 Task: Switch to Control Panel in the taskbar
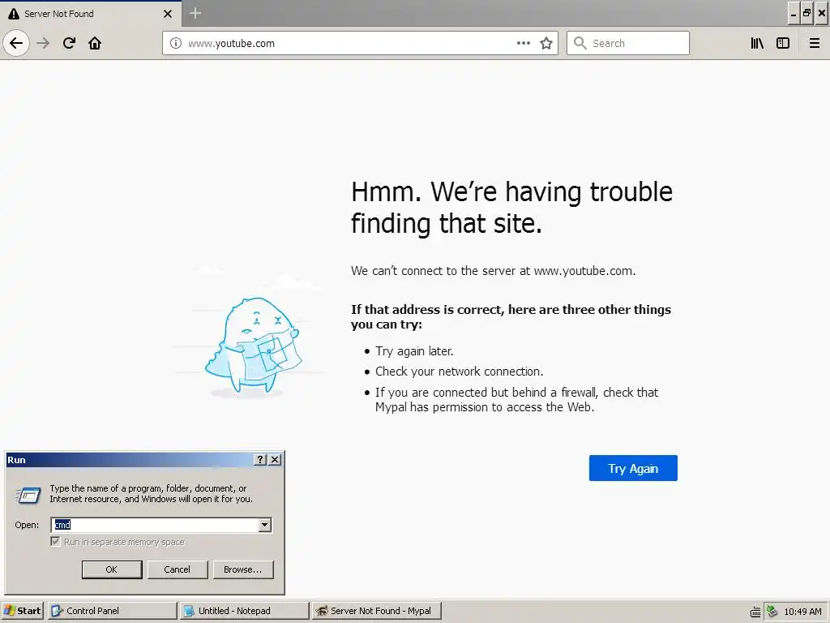tap(111, 611)
